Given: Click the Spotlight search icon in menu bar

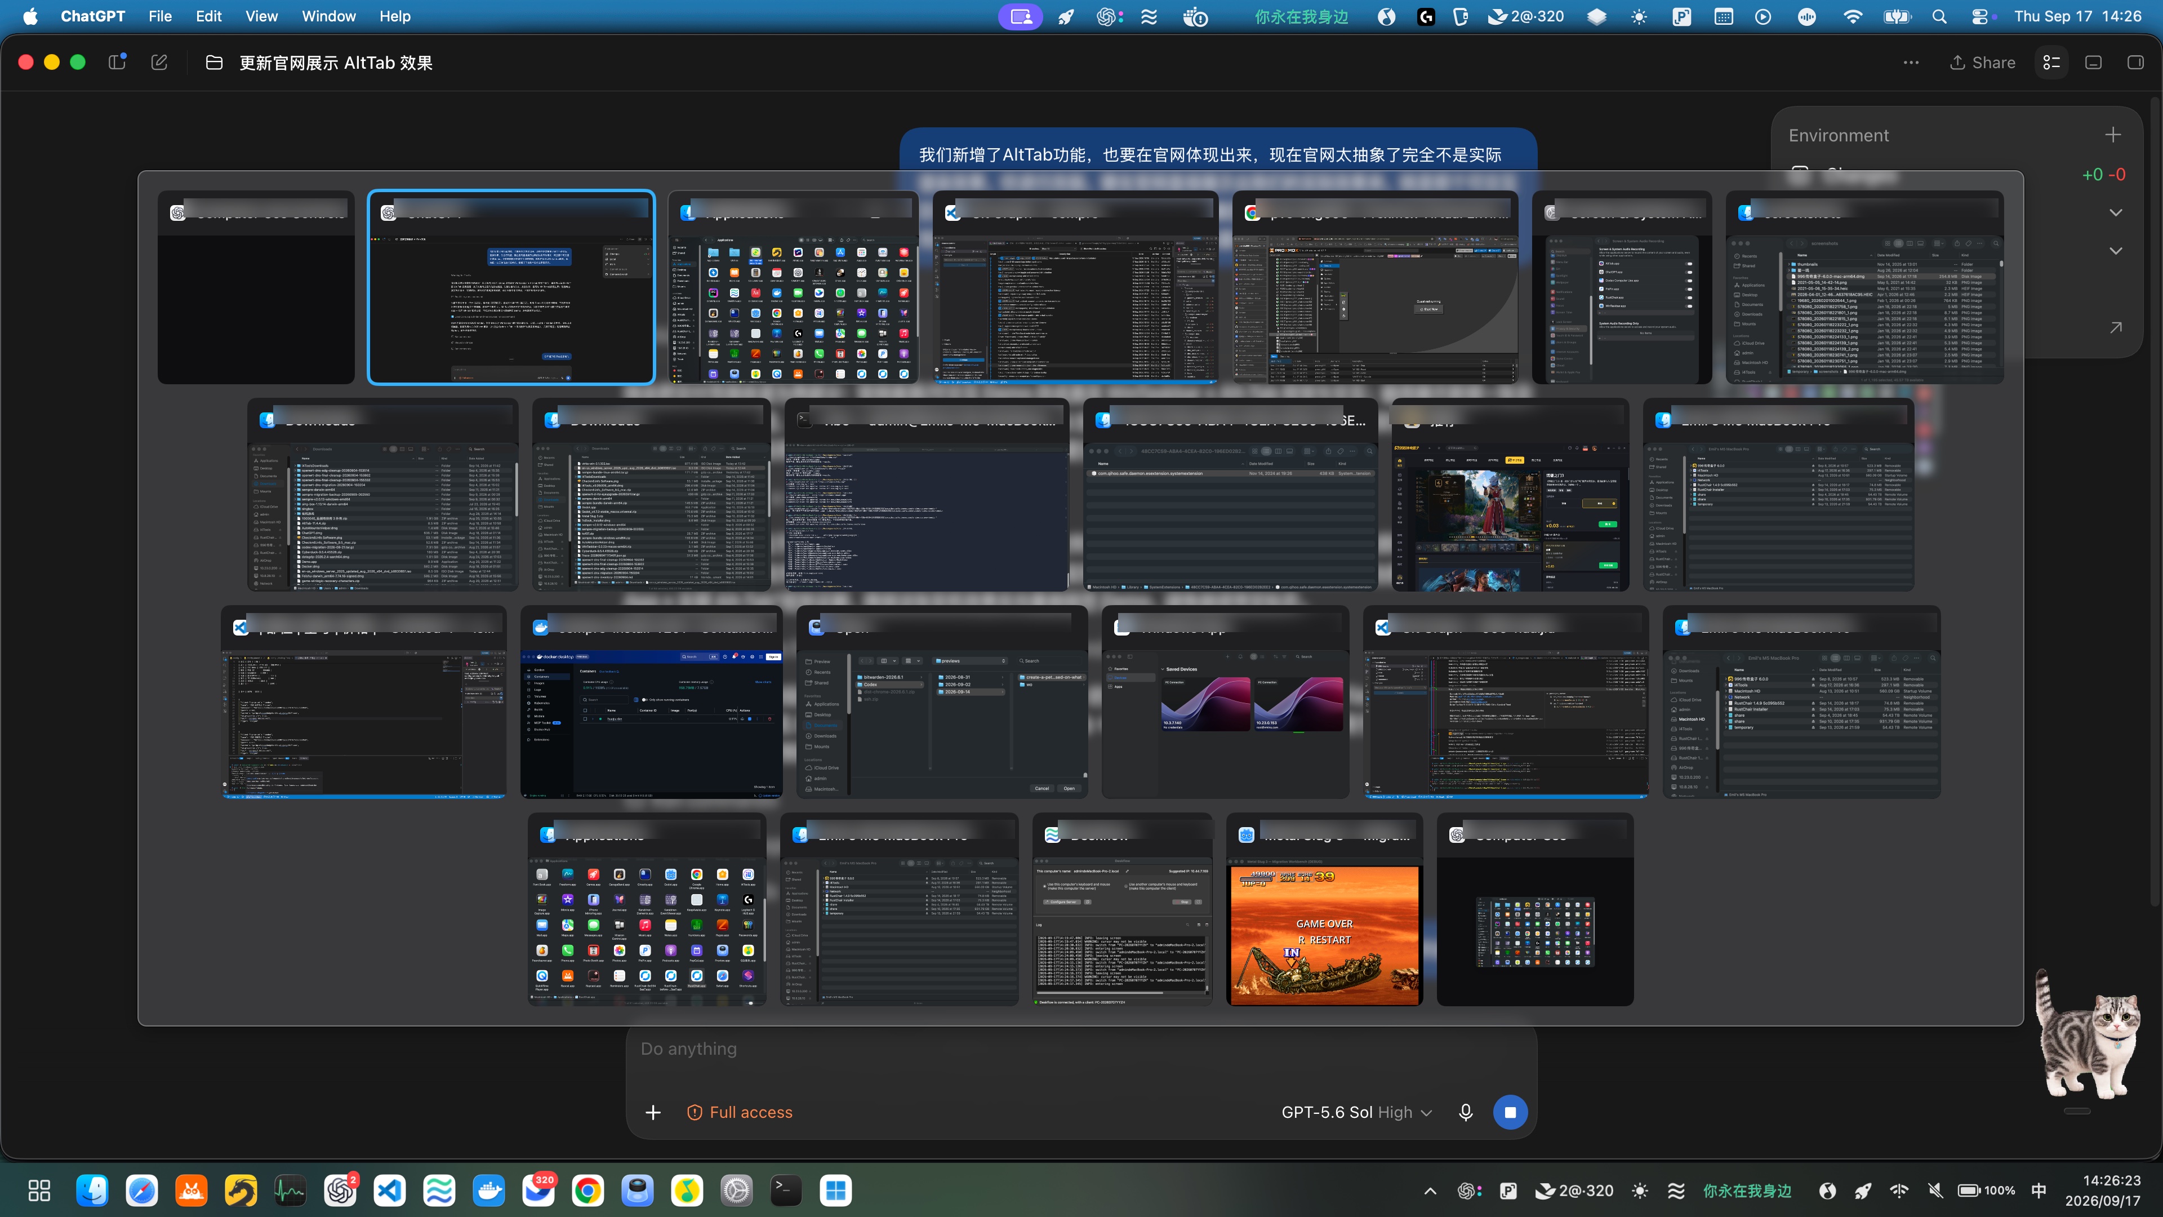Looking at the screenshot, I should tap(1939, 16).
